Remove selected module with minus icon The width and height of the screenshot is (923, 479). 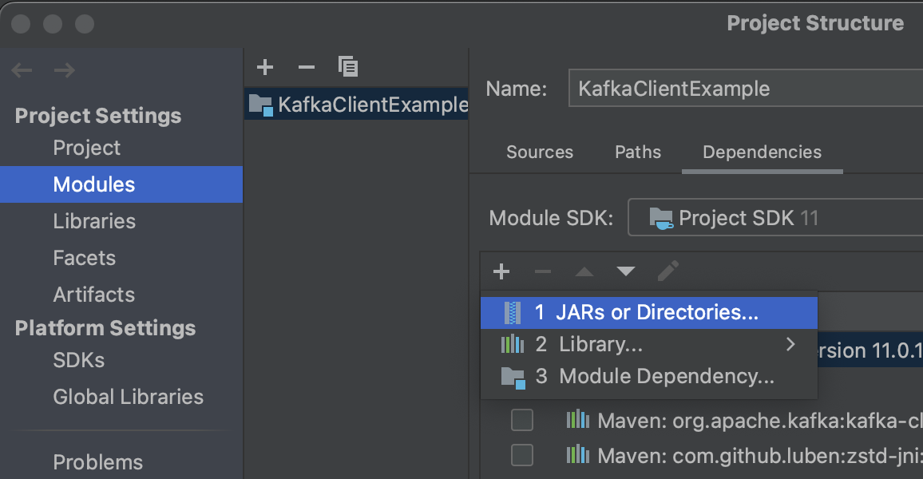pyautogui.click(x=306, y=67)
